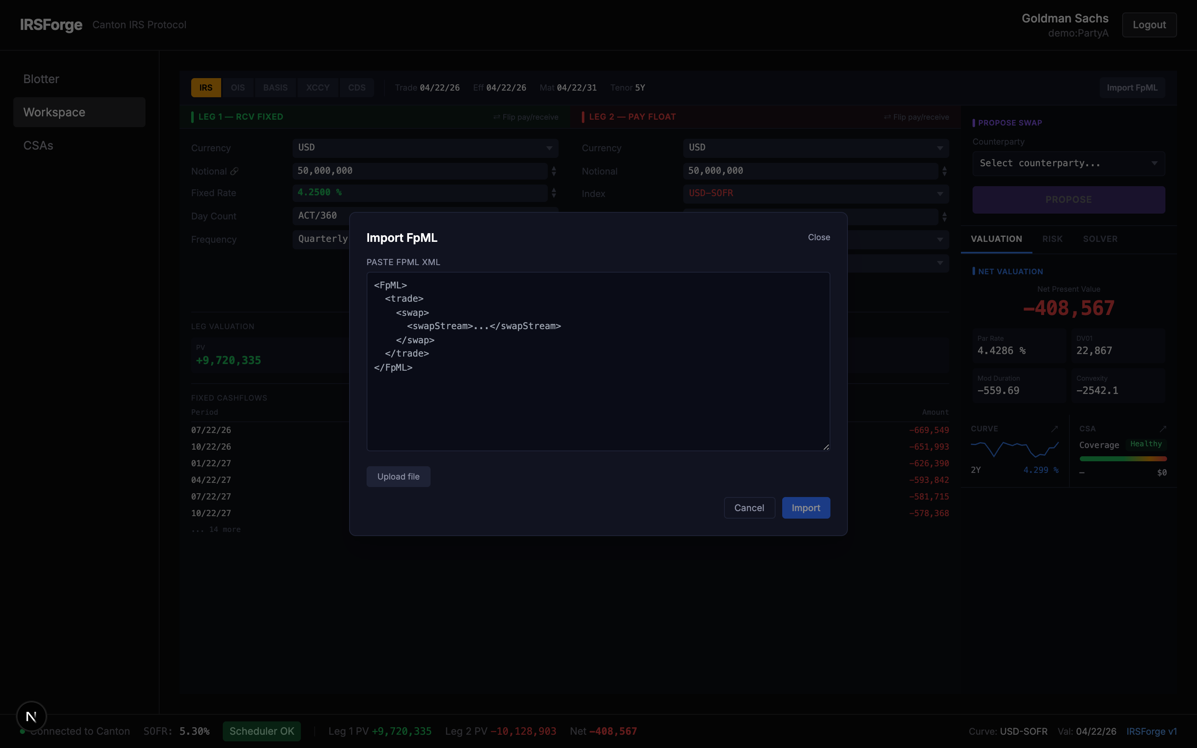1197x748 pixels.
Task: Toggle the BASIS product type
Action: point(276,87)
